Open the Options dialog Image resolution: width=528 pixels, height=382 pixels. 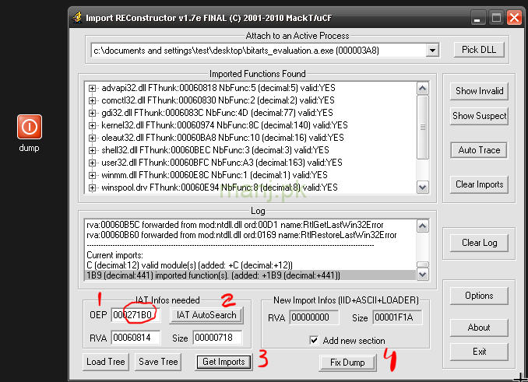click(479, 296)
